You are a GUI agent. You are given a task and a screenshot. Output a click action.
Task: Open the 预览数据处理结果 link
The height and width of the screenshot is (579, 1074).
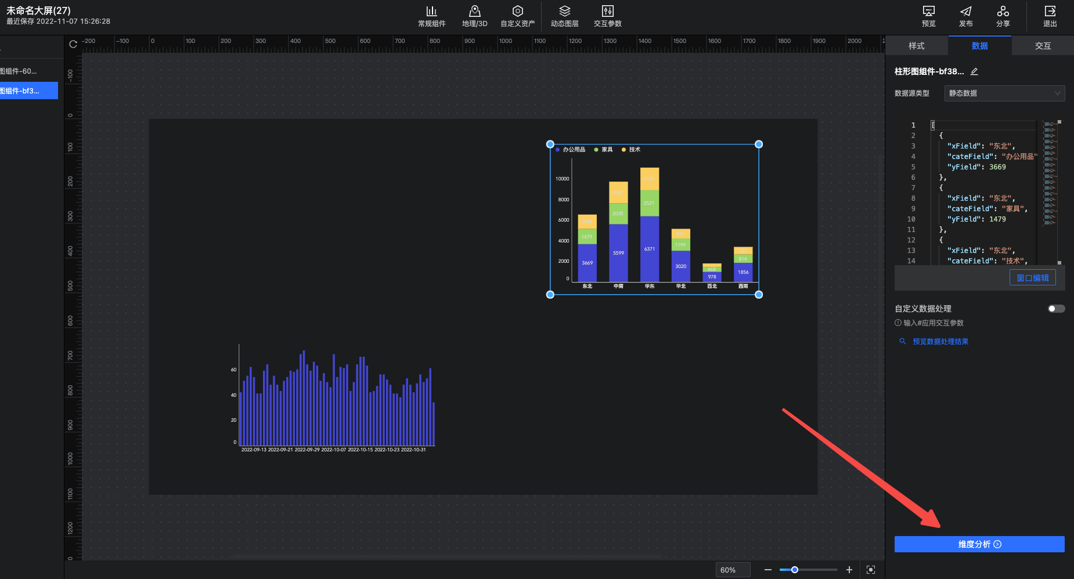point(940,342)
